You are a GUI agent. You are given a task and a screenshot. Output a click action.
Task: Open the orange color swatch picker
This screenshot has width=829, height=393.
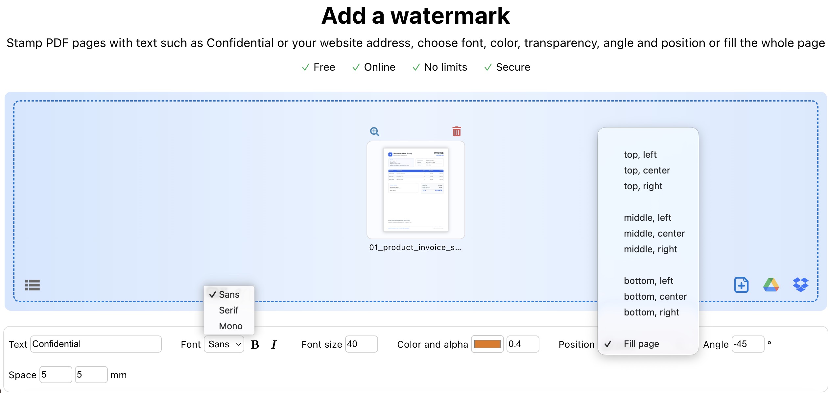click(x=487, y=344)
